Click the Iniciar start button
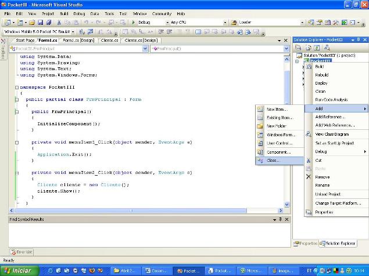 coord(19,271)
